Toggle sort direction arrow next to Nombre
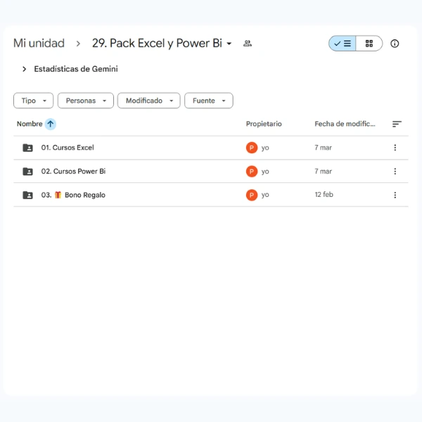The height and width of the screenshot is (422, 422). (51, 124)
